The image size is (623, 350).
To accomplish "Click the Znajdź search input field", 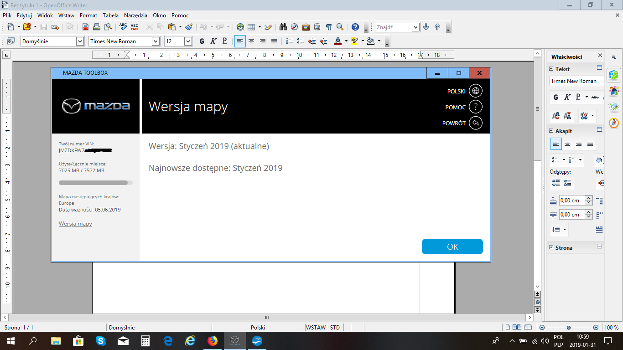I will (x=393, y=27).
